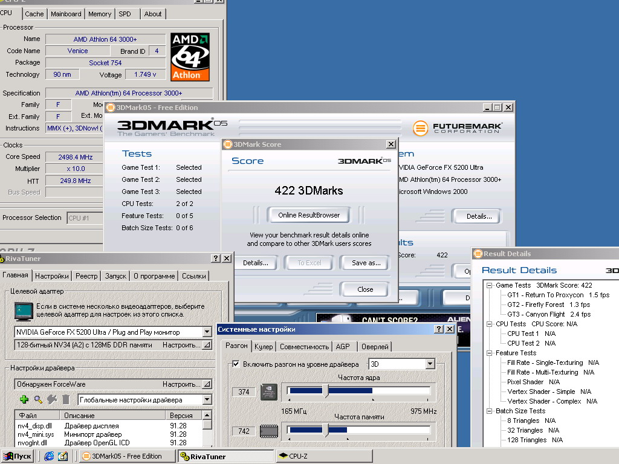Select GT1 - Return To Proxycon result
Screen dimensions: 619x464
(x=558, y=295)
